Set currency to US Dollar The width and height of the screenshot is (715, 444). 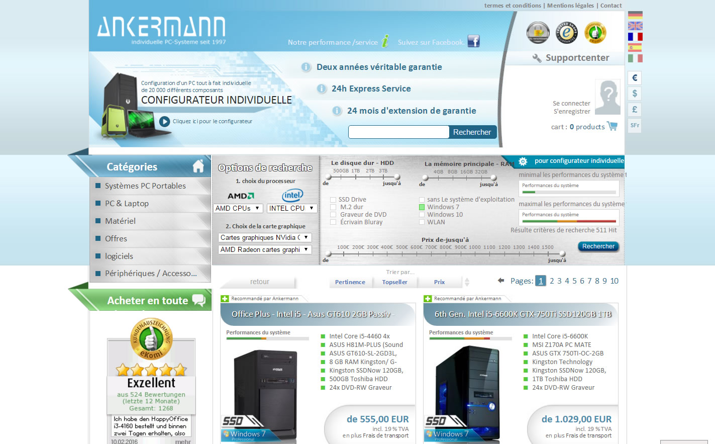pos(635,94)
